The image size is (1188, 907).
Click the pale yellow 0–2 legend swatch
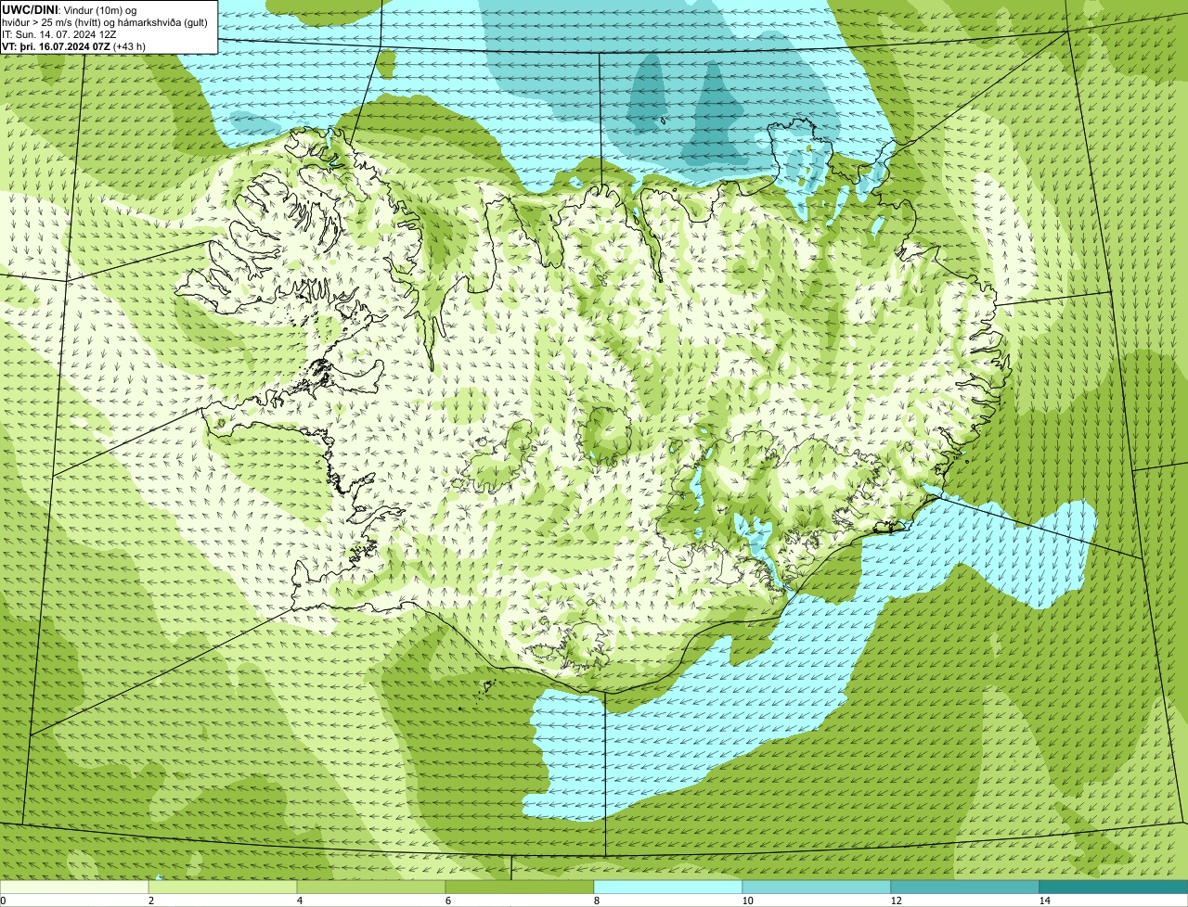[x=74, y=887]
